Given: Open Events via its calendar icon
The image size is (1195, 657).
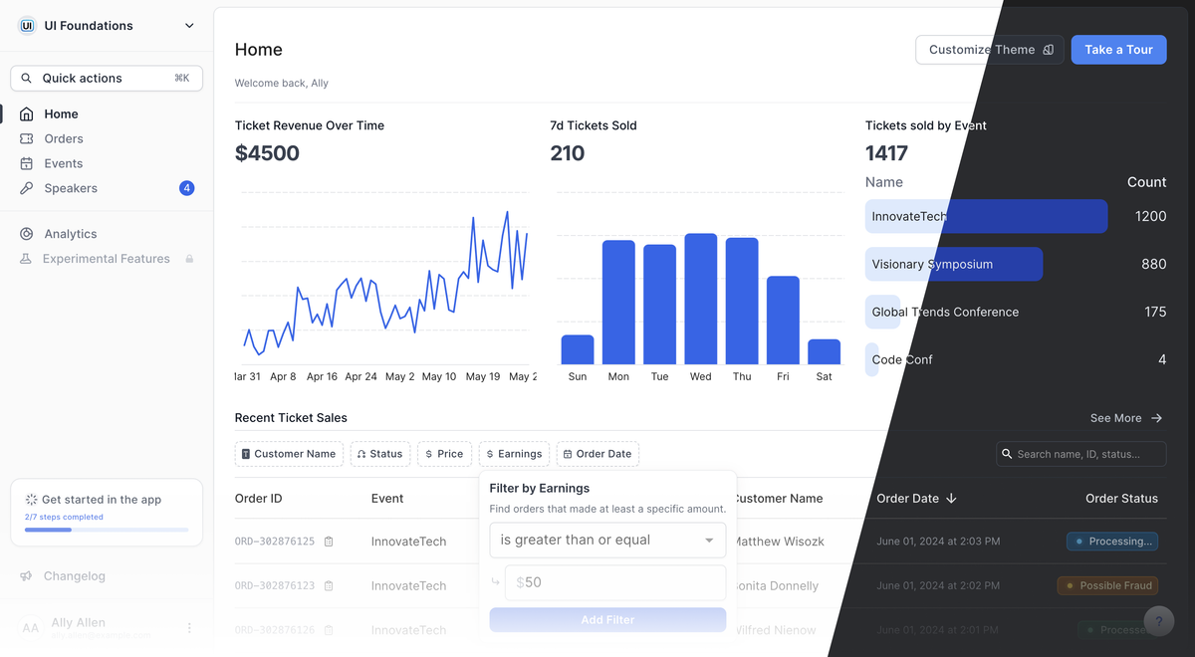Looking at the screenshot, I should (x=24, y=163).
